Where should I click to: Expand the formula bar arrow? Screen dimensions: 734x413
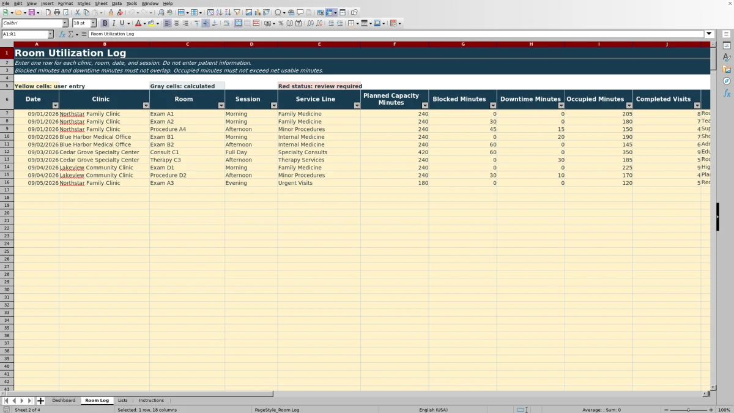[x=710, y=34]
